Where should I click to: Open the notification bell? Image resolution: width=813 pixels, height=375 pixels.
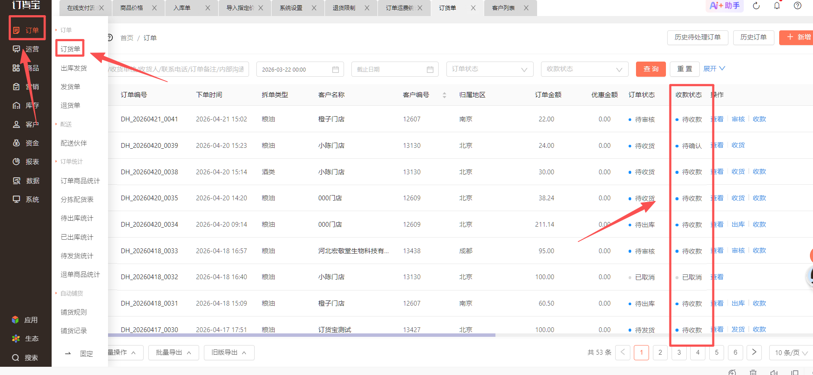point(777,6)
